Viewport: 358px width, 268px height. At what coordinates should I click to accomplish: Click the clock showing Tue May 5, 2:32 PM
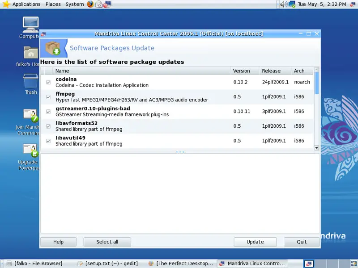click(322, 4)
